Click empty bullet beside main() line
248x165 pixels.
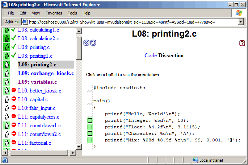(x=90, y=101)
